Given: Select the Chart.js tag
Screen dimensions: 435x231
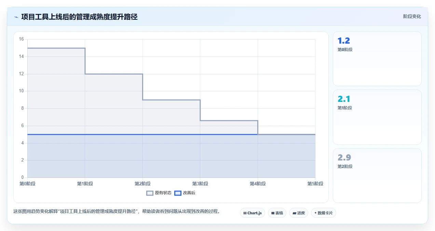Looking at the screenshot, I should coord(252,213).
